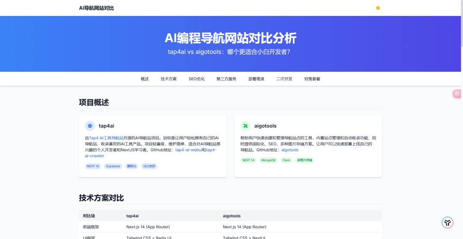Toggle the sun theme switch icon
Viewport: 463px width, 239px height.
378,8
